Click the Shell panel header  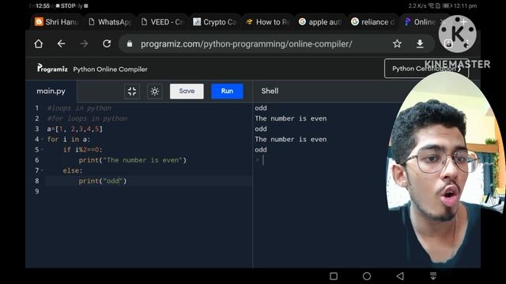[270, 92]
